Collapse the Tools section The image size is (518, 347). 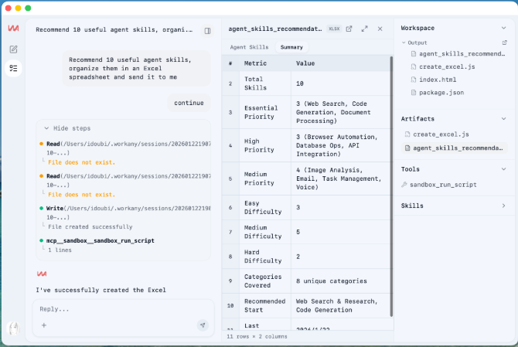(x=503, y=169)
